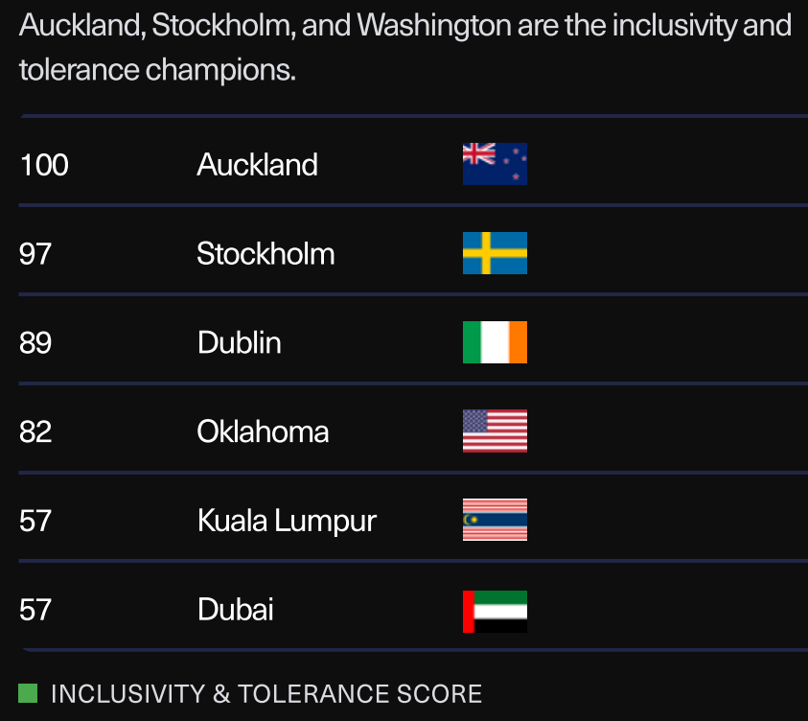The height and width of the screenshot is (721, 808).
Task: Click the Sweden flag icon
Action: click(495, 253)
